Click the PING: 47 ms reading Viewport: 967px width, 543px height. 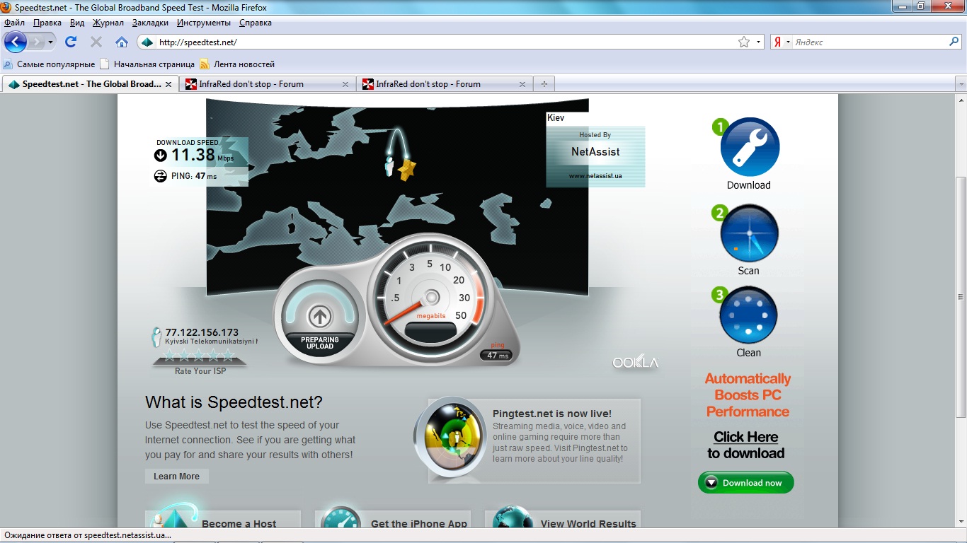(x=194, y=176)
